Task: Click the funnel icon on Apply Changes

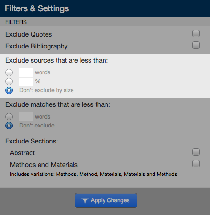Action: point(85,201)
